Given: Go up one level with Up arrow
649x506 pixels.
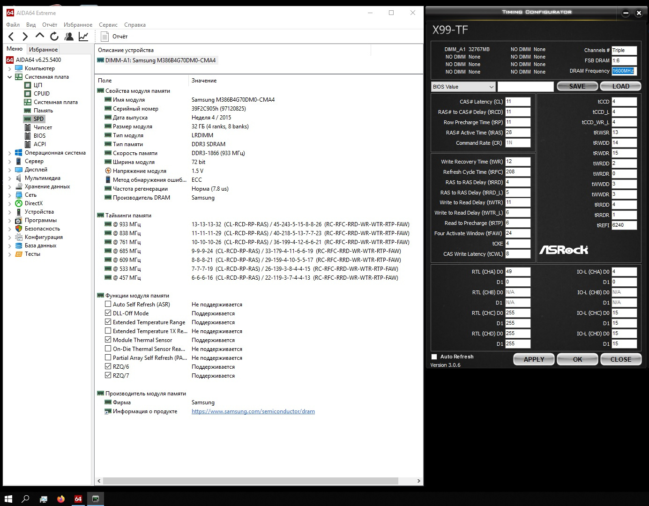Looking at the screenshot, I should click(40, 36).
